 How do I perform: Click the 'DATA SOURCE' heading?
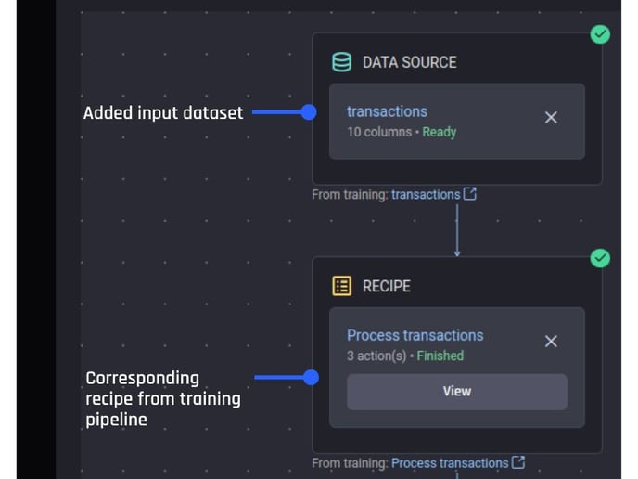pyautogui.click(x=409, y=62)
